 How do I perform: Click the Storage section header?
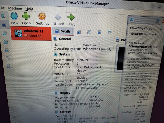click(65, 112)
